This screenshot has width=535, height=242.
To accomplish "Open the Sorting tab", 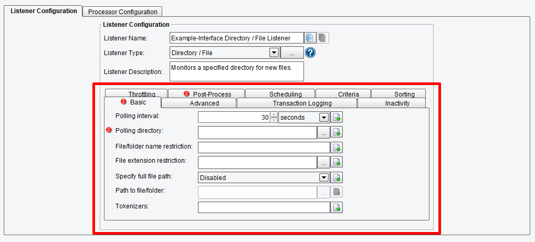I will [398, 93].
